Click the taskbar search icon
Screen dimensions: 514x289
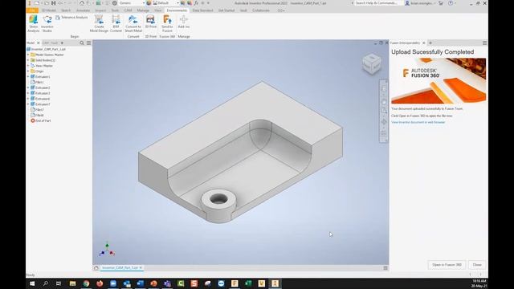tap(46, 283)
